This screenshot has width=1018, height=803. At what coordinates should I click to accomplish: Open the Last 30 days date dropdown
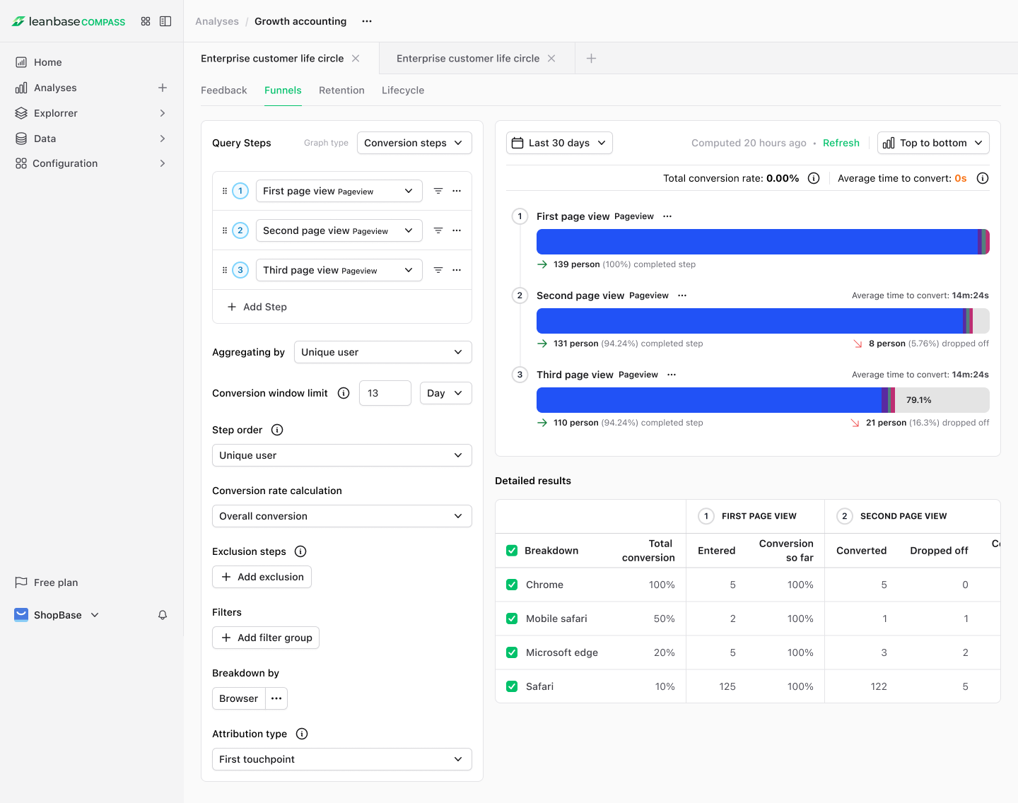coord(559,143)
